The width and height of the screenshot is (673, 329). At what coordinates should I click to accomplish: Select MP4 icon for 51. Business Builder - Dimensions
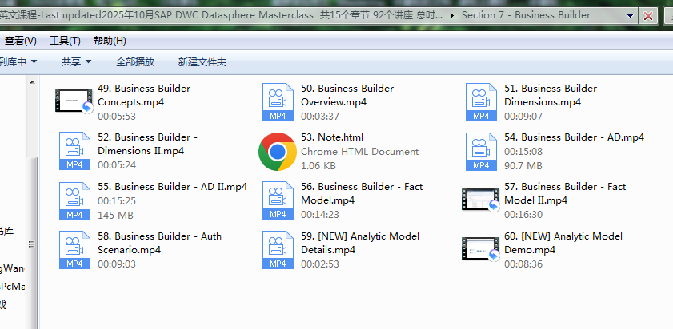pos(481,101)
